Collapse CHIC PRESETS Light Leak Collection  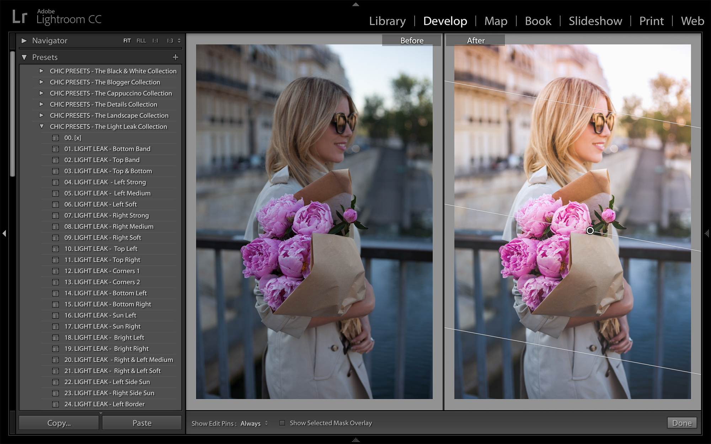coord(41,126)
